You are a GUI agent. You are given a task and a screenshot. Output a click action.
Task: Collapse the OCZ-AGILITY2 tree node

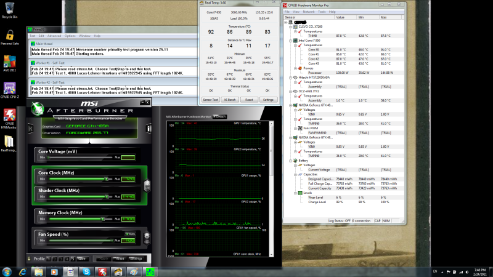tap(290, 91)
